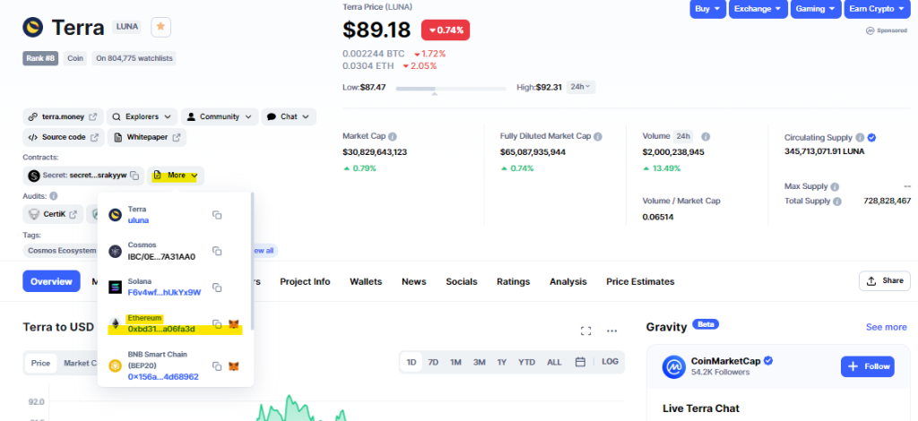Open Circulating Supply info icon
This screenshot has width=918, height=421.
point(860,138)
